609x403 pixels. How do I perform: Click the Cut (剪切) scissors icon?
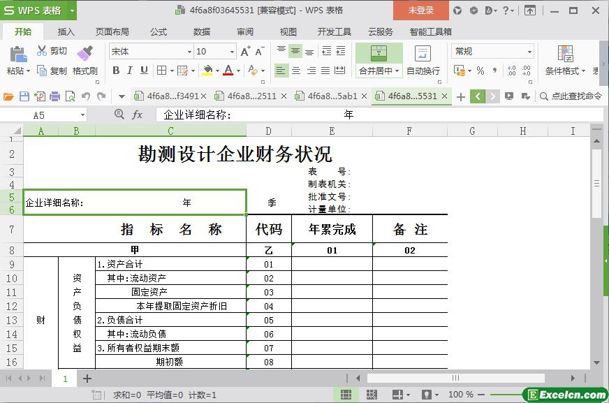(42, 51)
